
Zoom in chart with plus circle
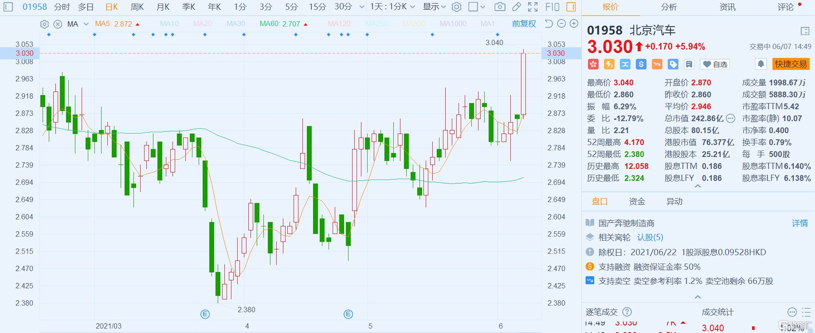pyautogui.click(x=574, y=23)
